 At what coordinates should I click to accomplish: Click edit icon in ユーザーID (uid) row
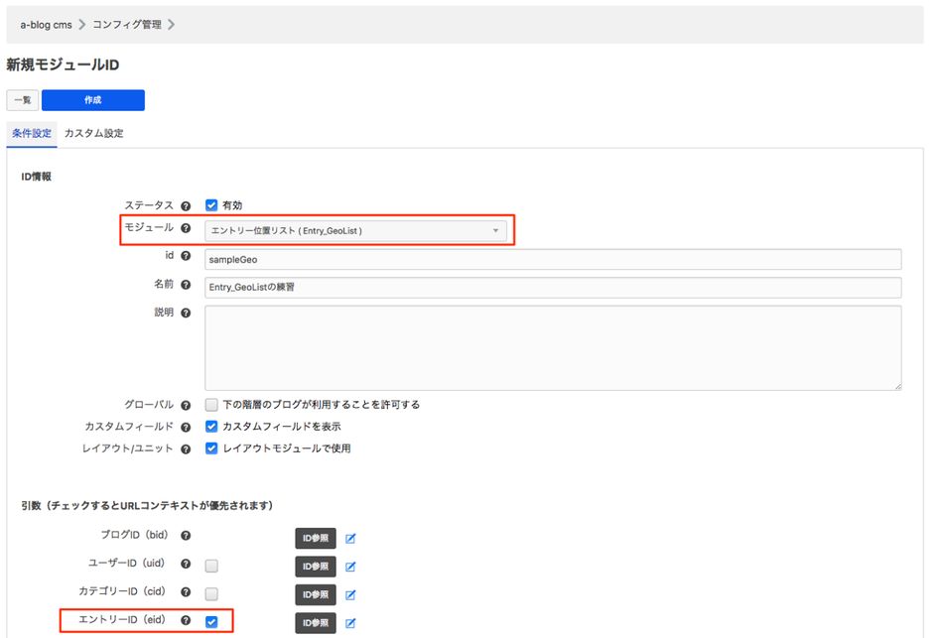point(350,567)
